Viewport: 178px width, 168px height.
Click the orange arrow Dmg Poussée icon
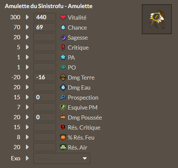point(63,117)
